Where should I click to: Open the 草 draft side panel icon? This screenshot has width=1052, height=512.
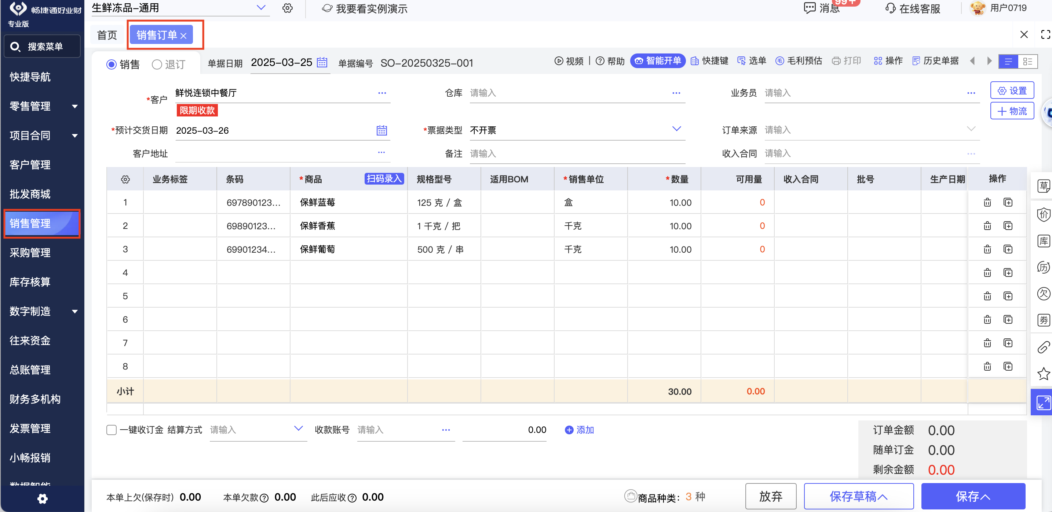(1044, 186)
